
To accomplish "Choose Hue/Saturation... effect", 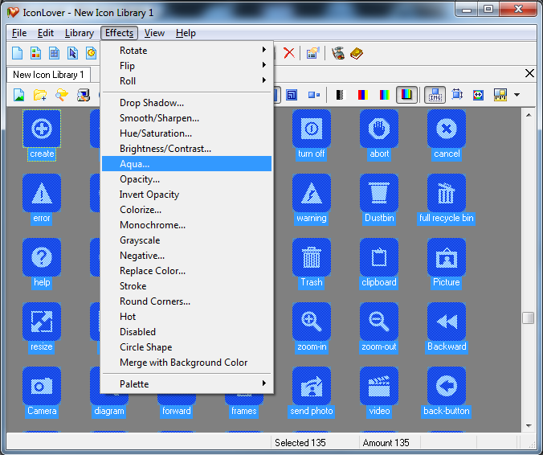I will [x=186, y=133].
